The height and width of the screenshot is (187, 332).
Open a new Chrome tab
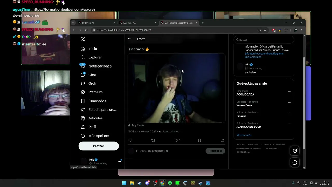click(203, 23)
